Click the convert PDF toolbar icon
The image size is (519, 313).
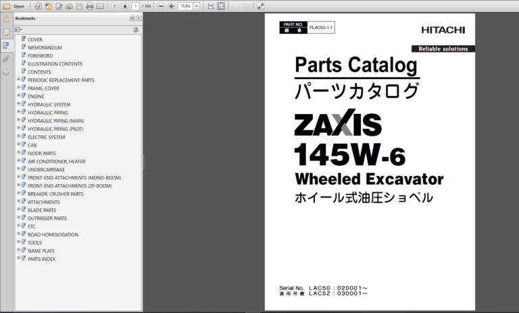[49, 6]
